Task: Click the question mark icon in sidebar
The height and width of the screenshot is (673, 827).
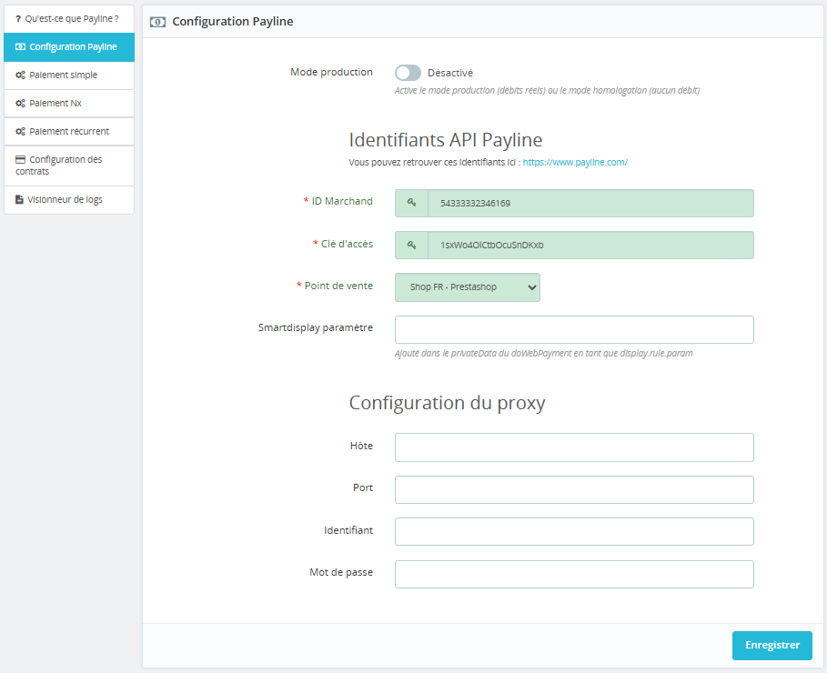Action: click(x=18, y=18)
